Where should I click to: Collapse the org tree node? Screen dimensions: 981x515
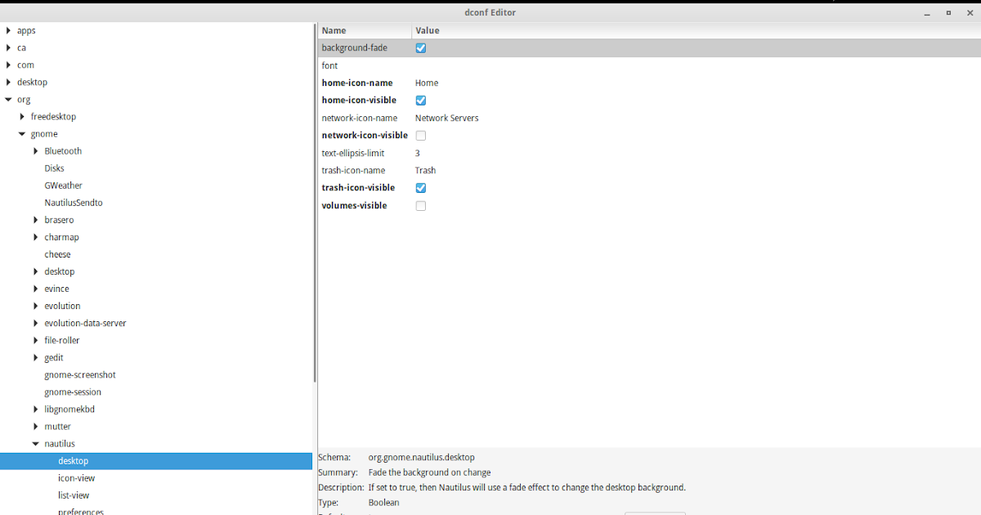(x=8, y=100)
